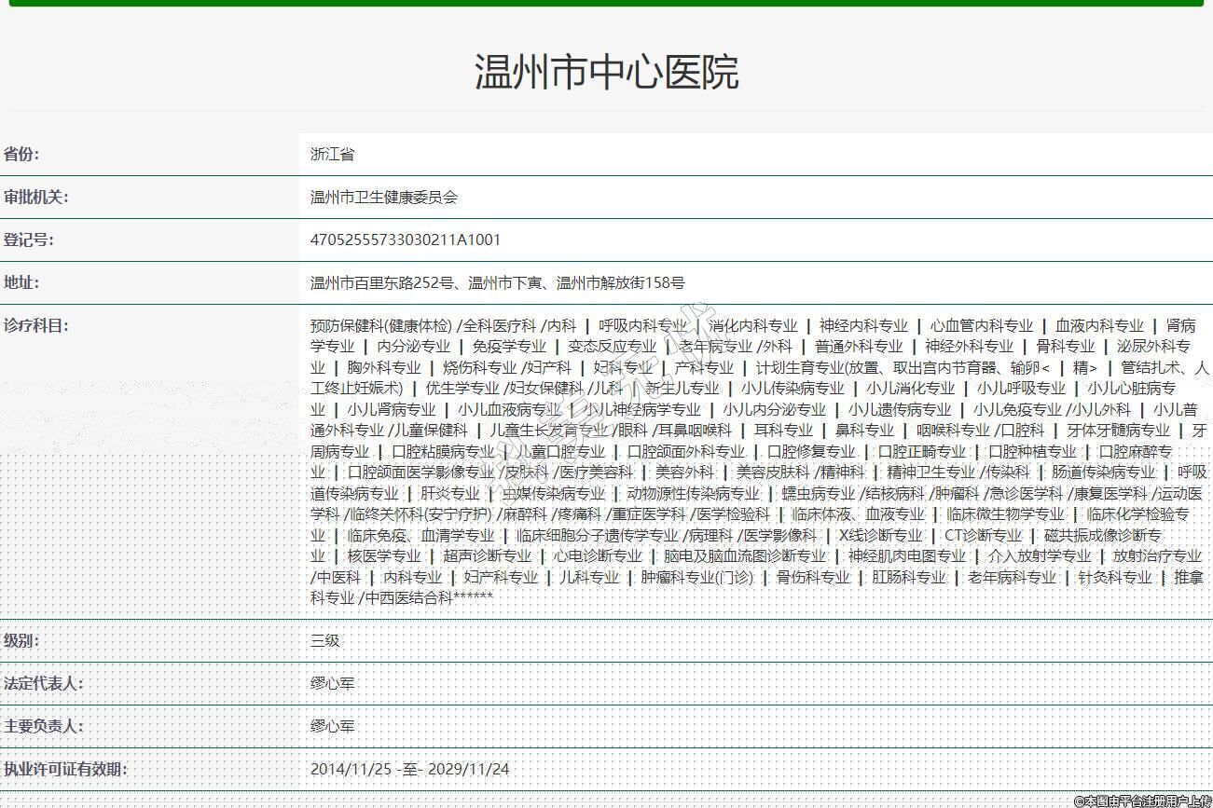The width and height of the screenshot is (1213, 808).
Task: Select the 法定代表人 field label
Action: [x=43, y=684]
